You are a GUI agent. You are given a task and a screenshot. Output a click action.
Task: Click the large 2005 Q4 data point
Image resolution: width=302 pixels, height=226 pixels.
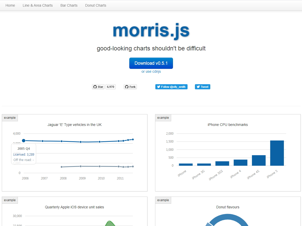pyautogui.click(x=24, y=141)
